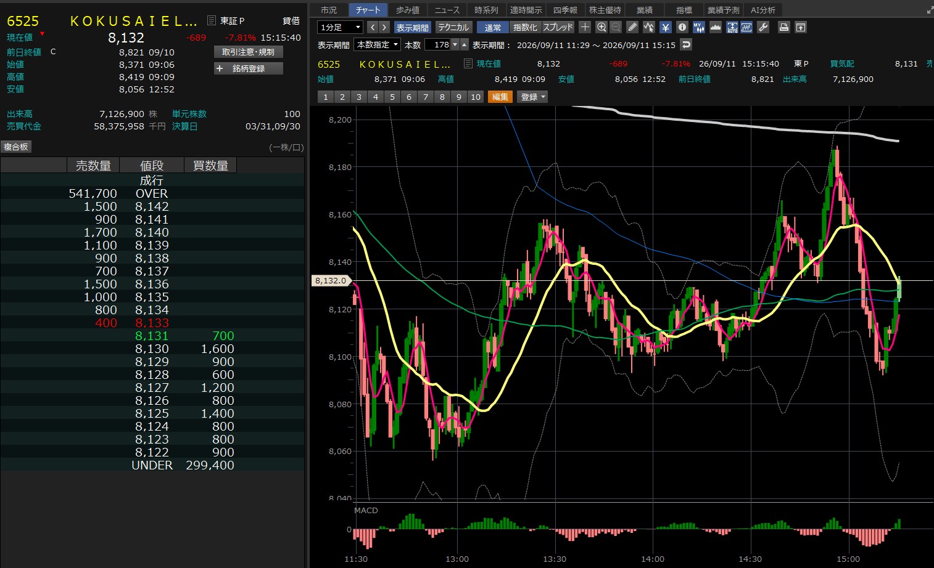Switch to 指数化 display mode

525,27
